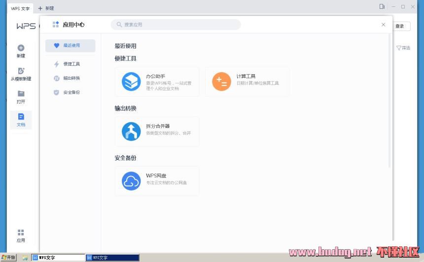Switch to 输出转换 category

pyautogui.click(x=71, y=78)
